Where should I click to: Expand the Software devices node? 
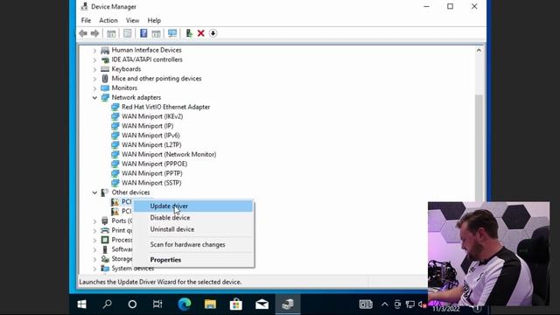pyautogui.click(x=94, y=250)
